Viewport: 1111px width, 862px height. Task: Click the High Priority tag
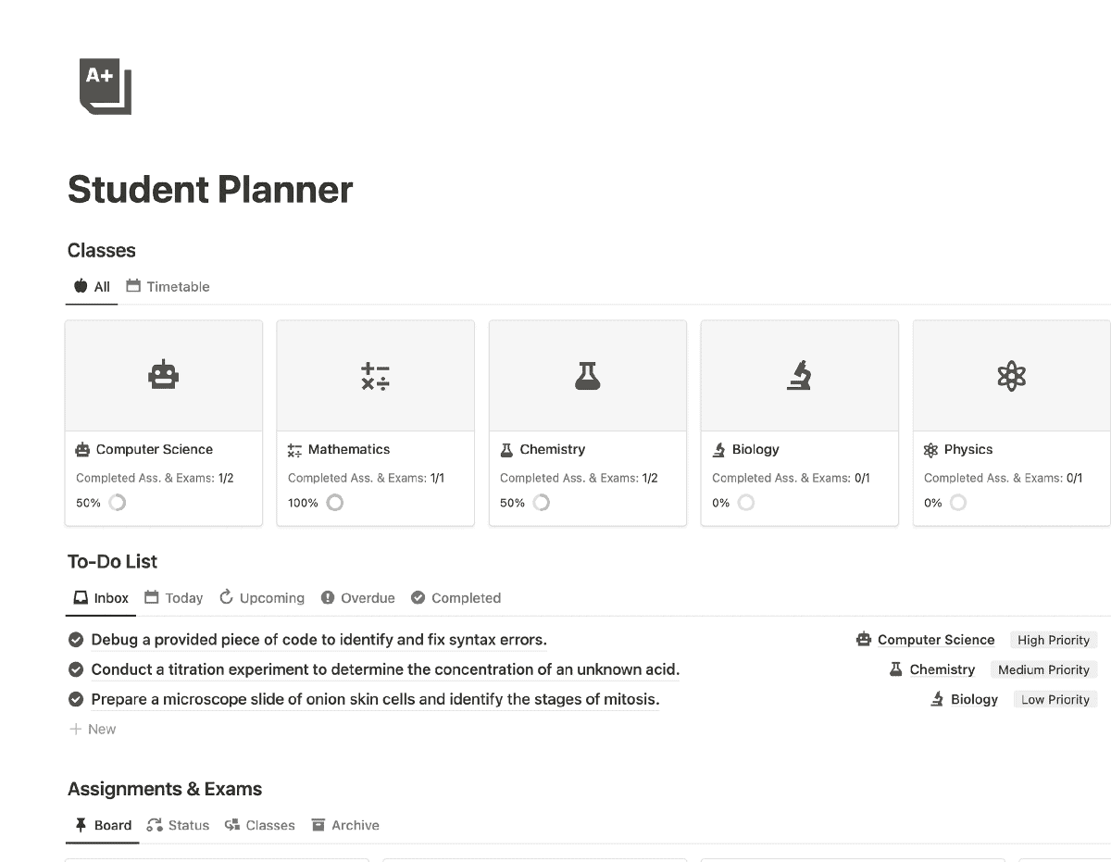(1054, 639)
